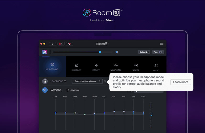
Task: Select the Ambience effect
Action: pyautogui.click(x=76, y=67)
